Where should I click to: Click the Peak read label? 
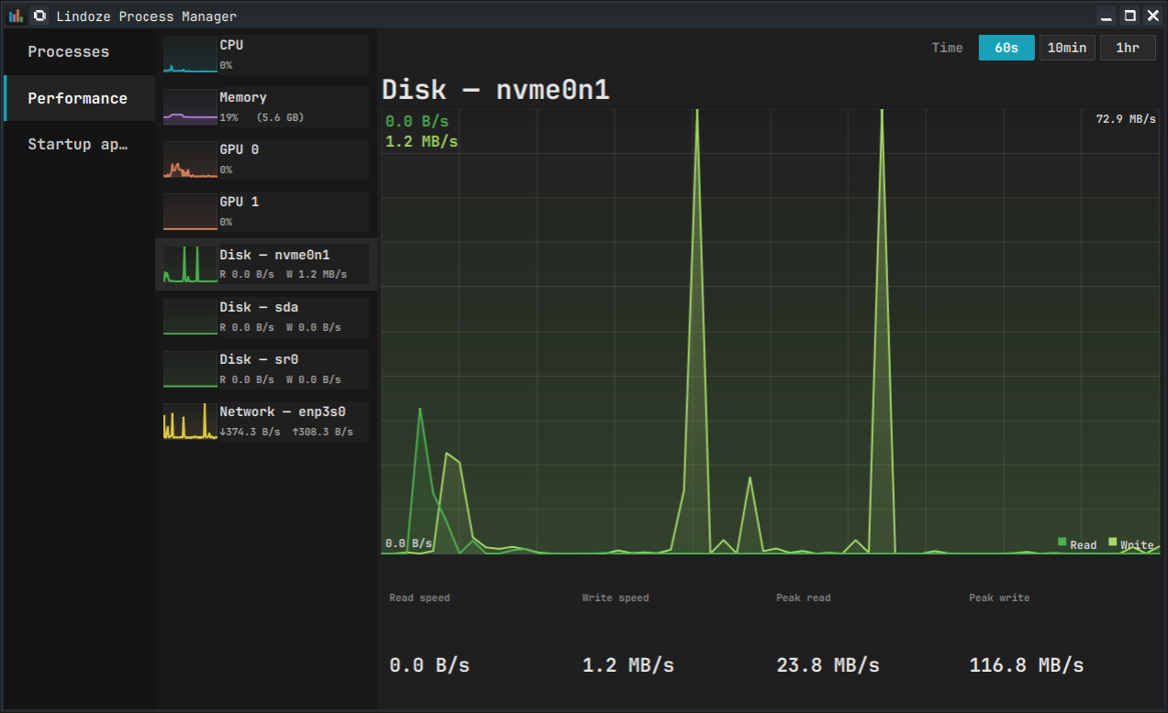click(x=804, y=598)
